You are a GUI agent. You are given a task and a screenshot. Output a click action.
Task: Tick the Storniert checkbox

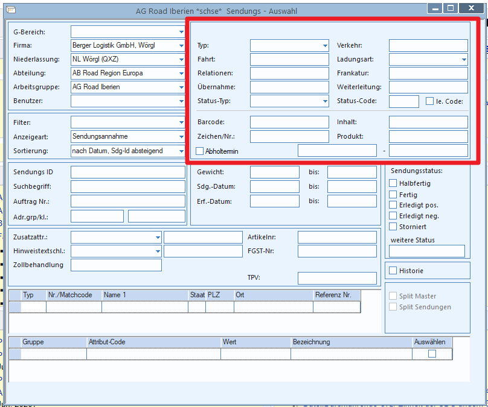(393, 227)
